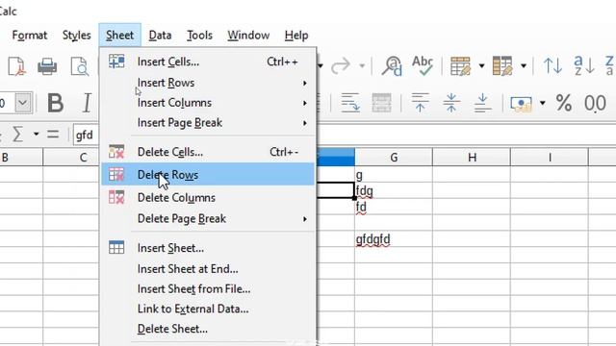Open currency format dropdown arrow
This screenshot has width=616, height=346.
[x=543, y=104]
